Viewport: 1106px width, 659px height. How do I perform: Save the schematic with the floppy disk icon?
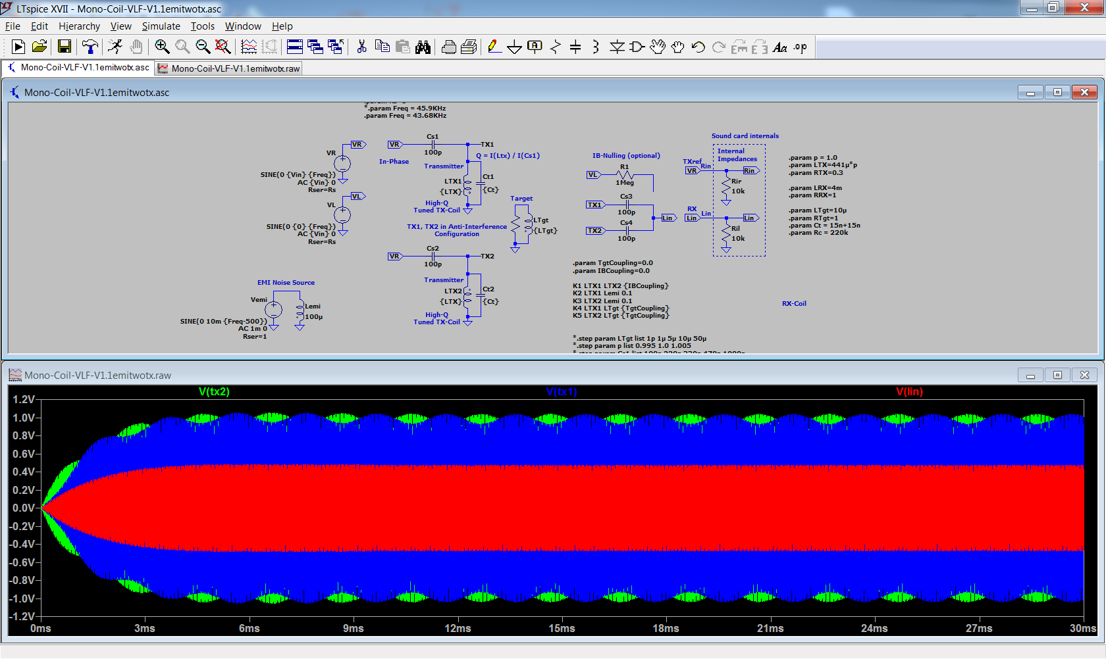click(63, 47)
